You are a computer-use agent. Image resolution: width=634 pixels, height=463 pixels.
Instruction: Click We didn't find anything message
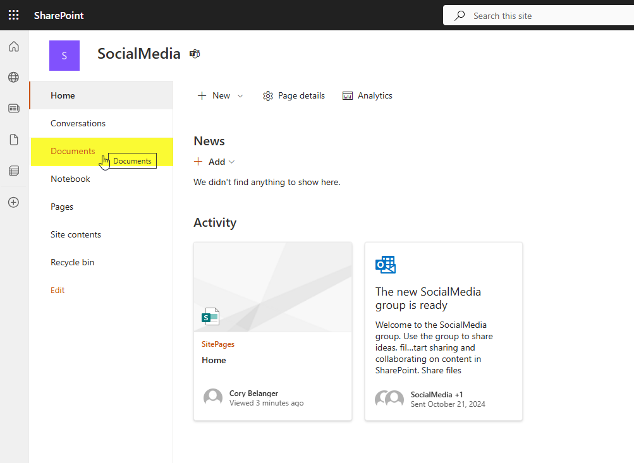(267, 182)
